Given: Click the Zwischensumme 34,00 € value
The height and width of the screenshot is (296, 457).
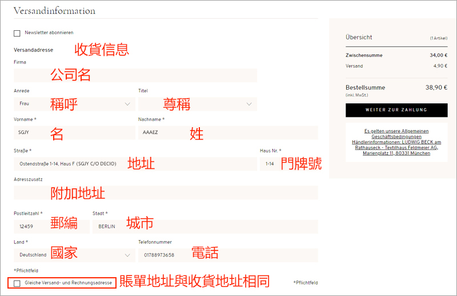Looking at the screenshot, I should [x=439, y=55].
